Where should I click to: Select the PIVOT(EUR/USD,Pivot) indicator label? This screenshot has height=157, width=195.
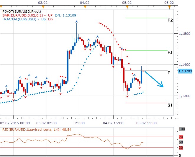pyautogui.click(x=19, y=11)
